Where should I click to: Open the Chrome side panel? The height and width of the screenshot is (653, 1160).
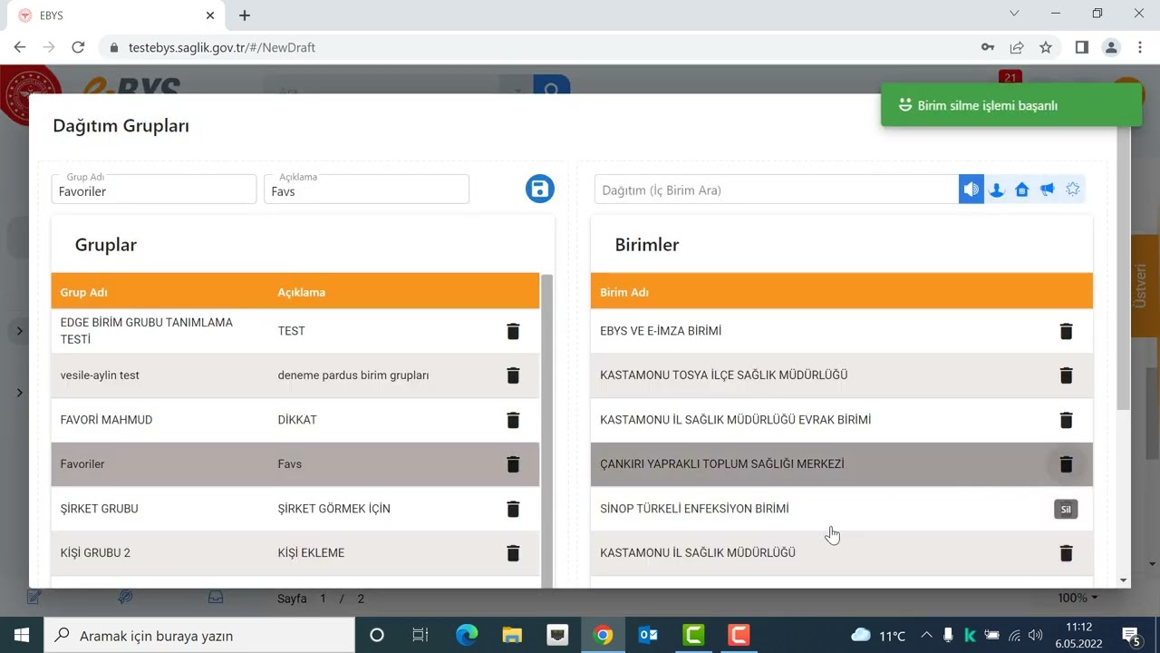tap(1081, 47)
